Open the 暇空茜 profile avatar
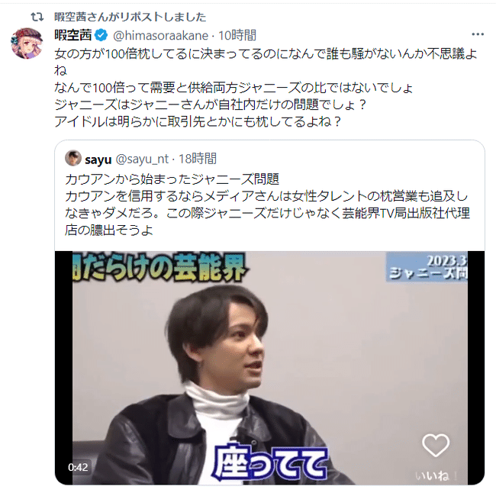This screenshot has height=496, width=496. 27,43
